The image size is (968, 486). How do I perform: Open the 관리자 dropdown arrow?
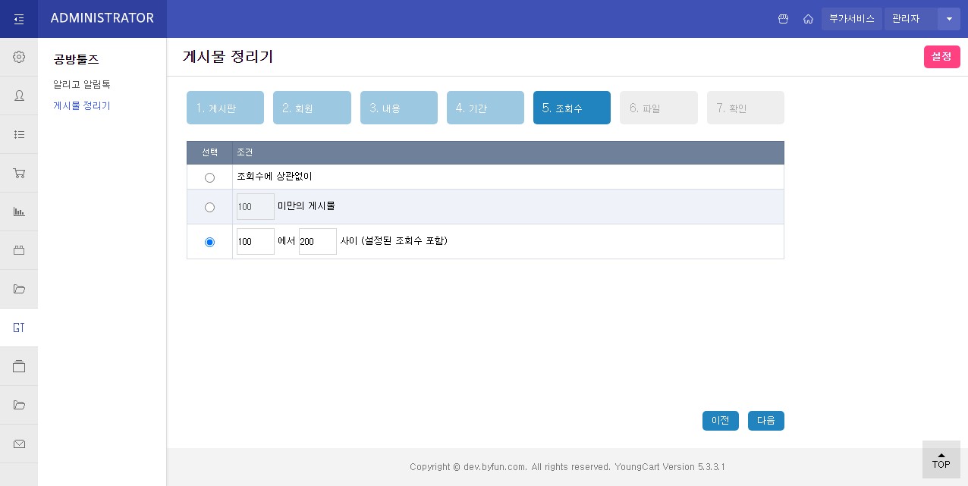pyautogui.click(x=949, y=19)
